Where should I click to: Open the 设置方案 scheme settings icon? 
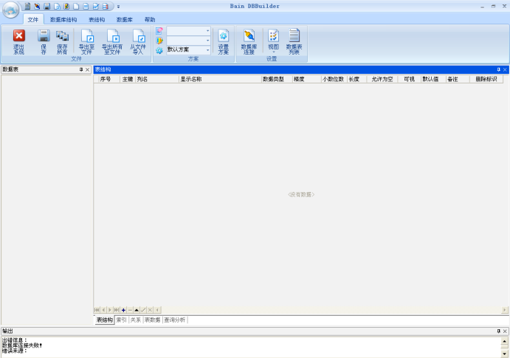[223, 36]
